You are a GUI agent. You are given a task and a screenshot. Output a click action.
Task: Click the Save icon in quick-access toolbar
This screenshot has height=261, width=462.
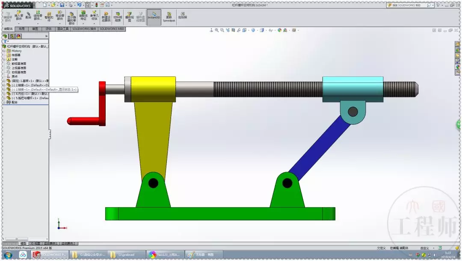62,5
